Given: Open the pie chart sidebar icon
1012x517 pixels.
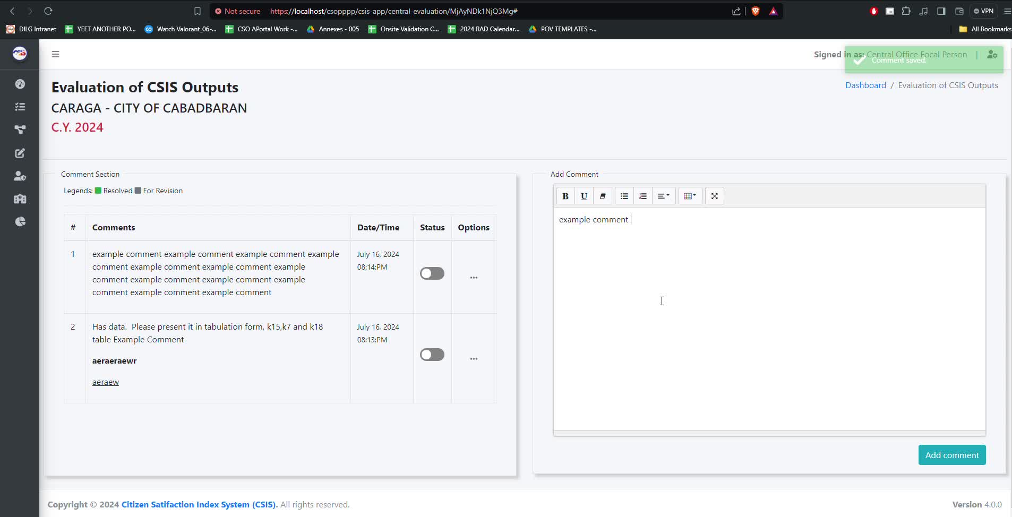Looking at the screenshot, I should coord(20,222).
